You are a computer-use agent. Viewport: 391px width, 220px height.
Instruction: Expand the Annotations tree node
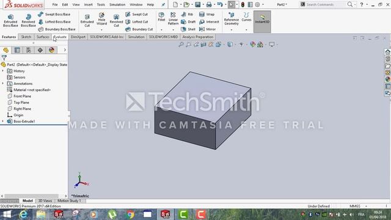(2, 84)
